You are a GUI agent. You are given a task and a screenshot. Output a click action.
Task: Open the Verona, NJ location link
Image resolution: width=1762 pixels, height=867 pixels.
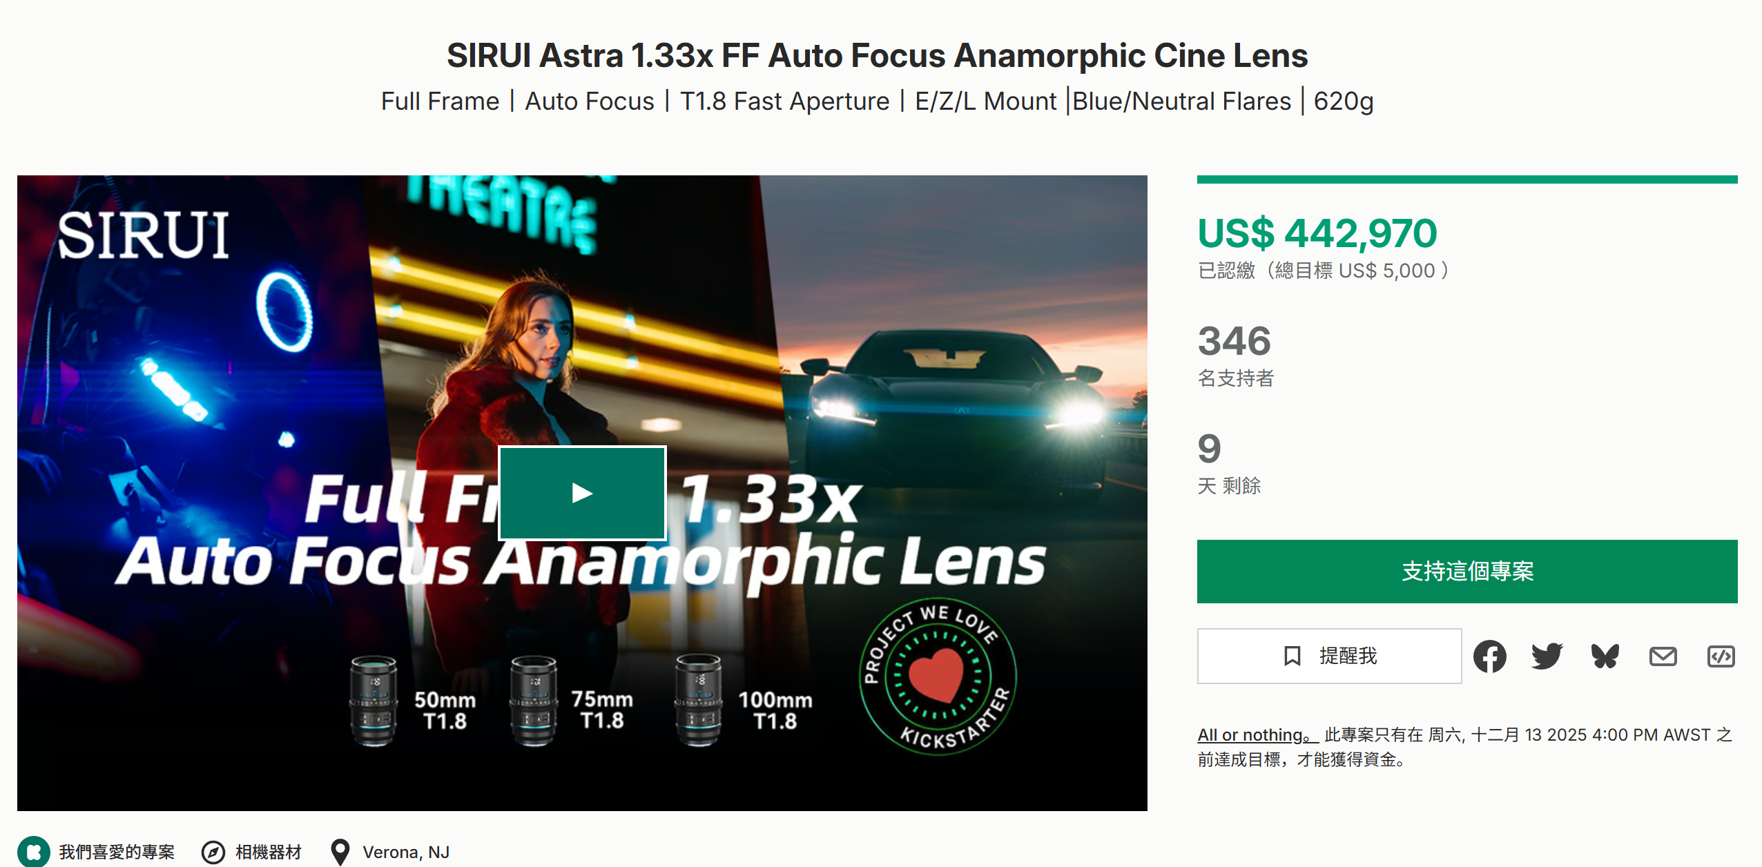(406, 853)
